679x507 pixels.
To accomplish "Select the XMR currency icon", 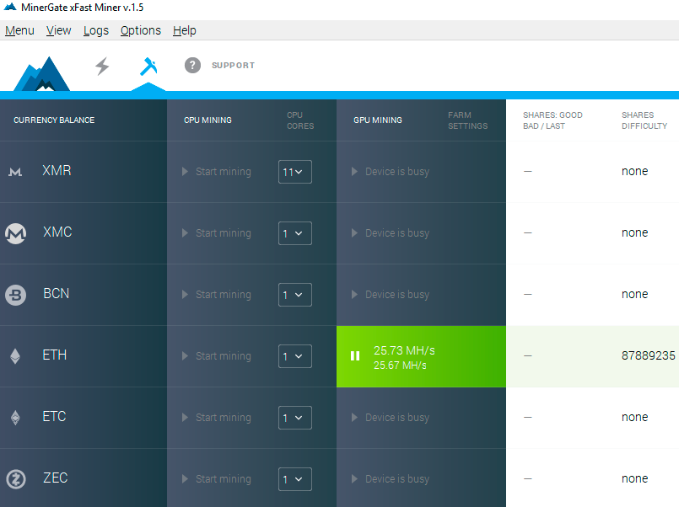I will 15,170.
